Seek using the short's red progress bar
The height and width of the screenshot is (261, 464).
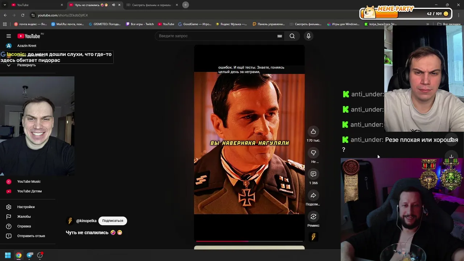tap(249, 241)
